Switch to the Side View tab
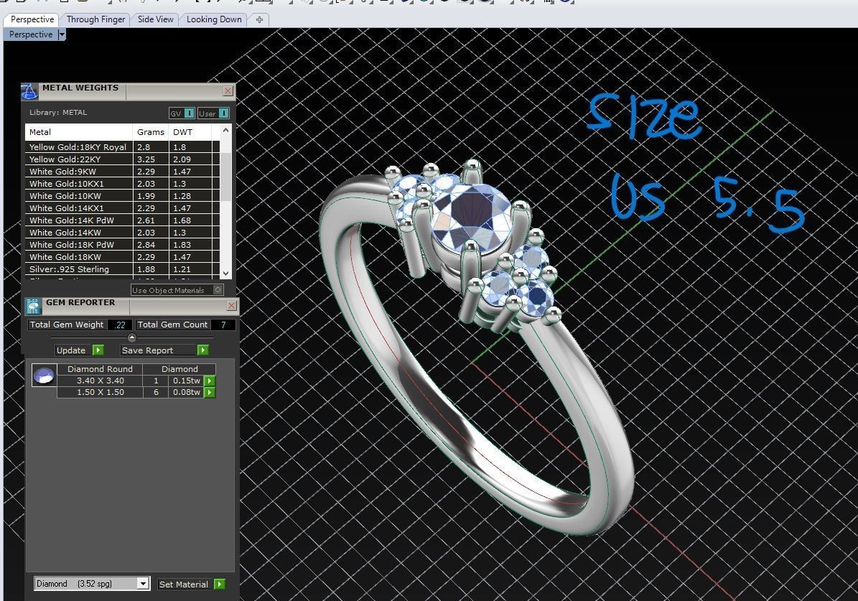This screenshot has height=601, width=858. [x=155, y=19]
